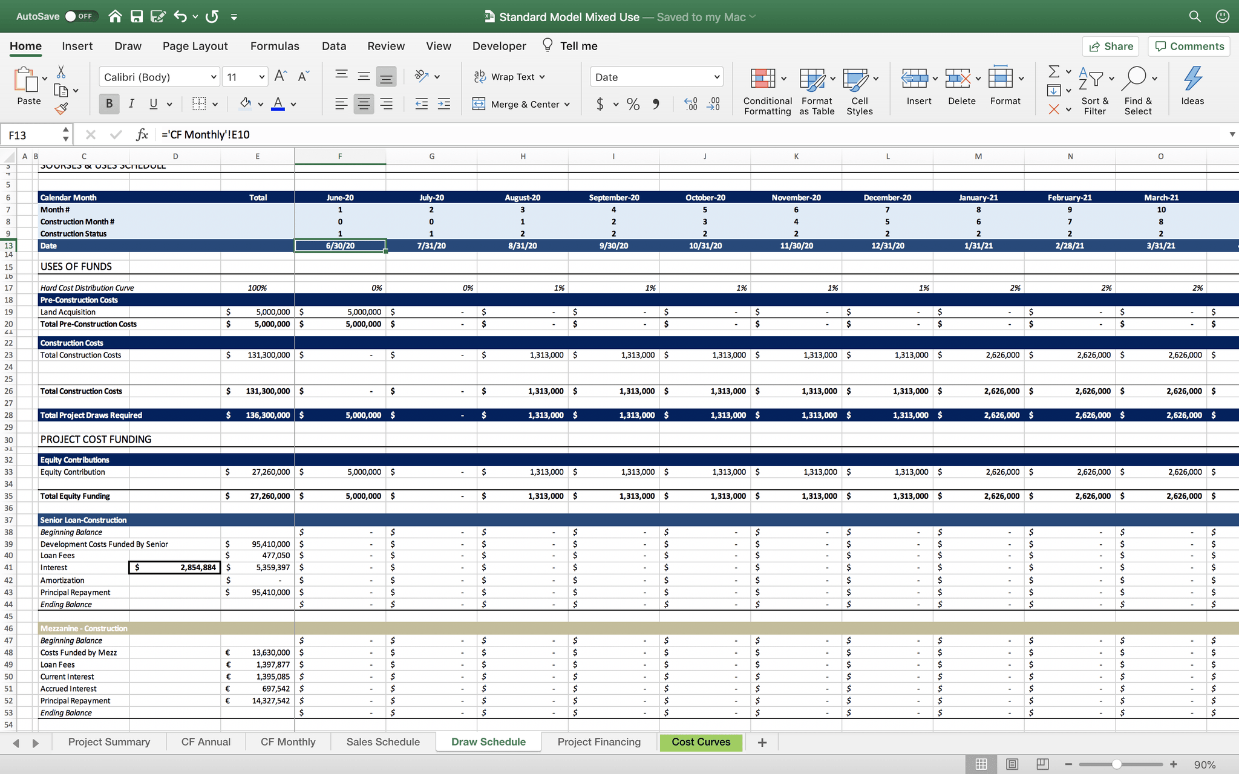Click the Paste clipboard icon
The height and width of the screenshot is (774, 1239).
[25, 80]
